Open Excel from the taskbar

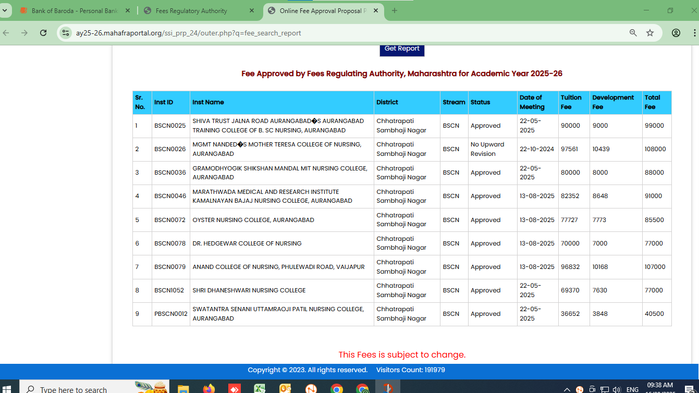260,388
